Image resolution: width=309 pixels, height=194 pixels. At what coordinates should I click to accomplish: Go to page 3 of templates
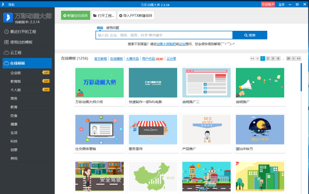click(x=273, y=59)
